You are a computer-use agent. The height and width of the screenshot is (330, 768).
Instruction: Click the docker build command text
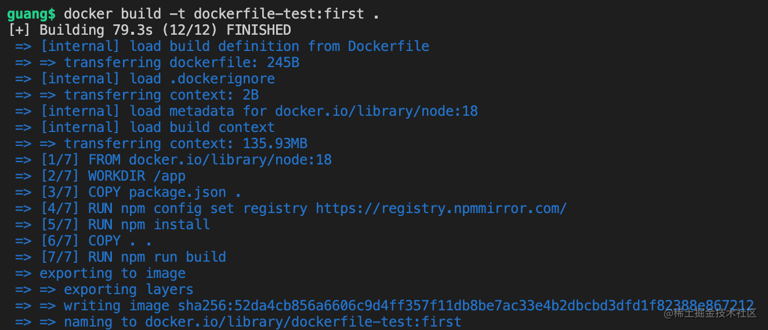[222, 14]
